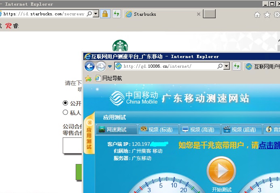Click the lock security icon in Starbucks window
Viewport: 280px width, 193px height.
tap(105, 14)
